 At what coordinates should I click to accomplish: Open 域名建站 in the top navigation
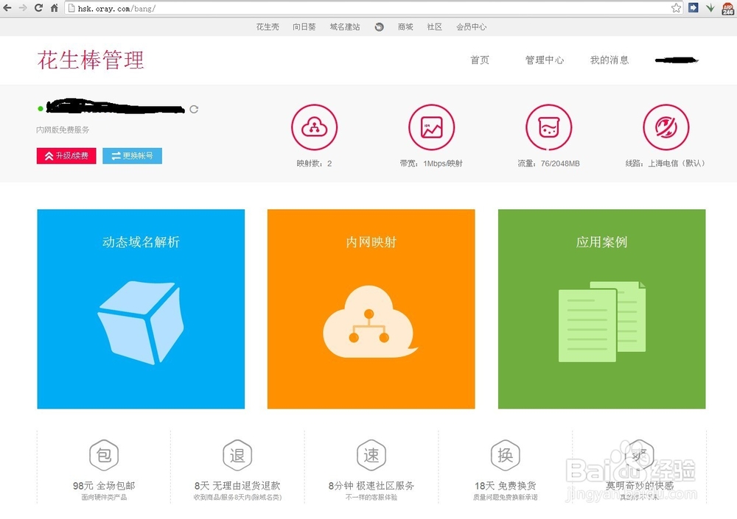pyautogui.click(x=345, y=27)
